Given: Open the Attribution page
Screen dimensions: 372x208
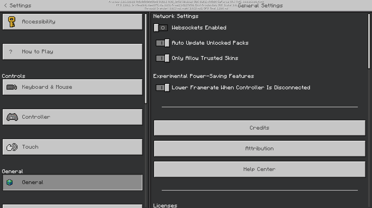Looking at the screenshot, I should 260,148.
